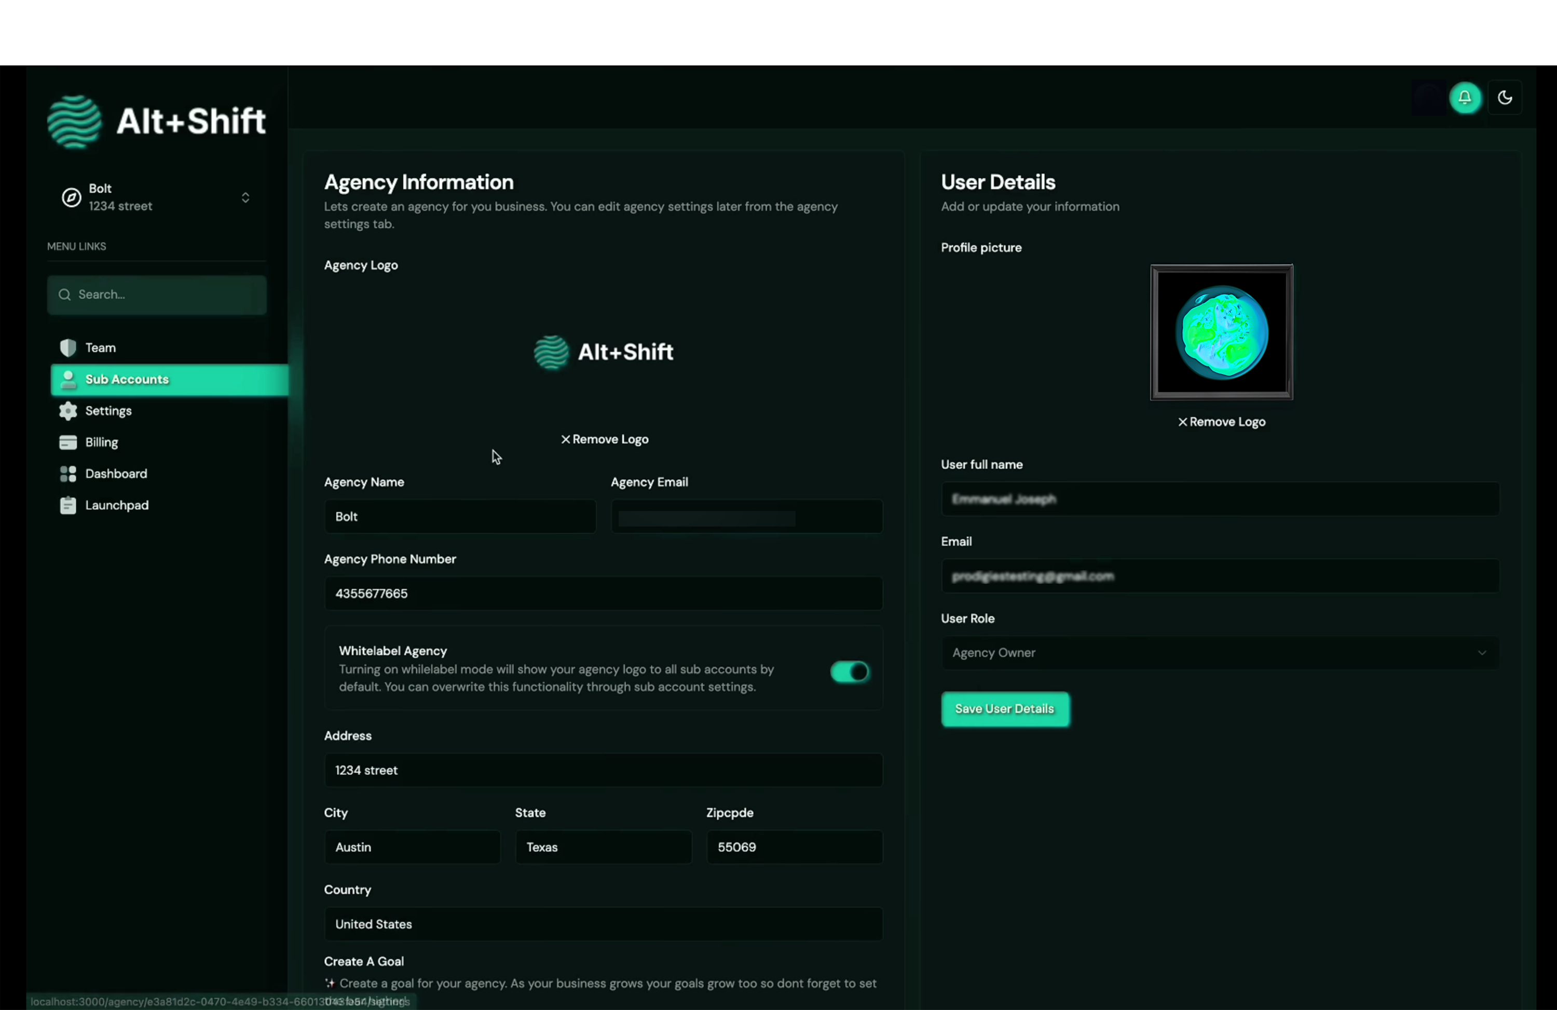
Task: Click the profile picture thumbnail
Action: pyautogui.click(x=1221, y=332)
